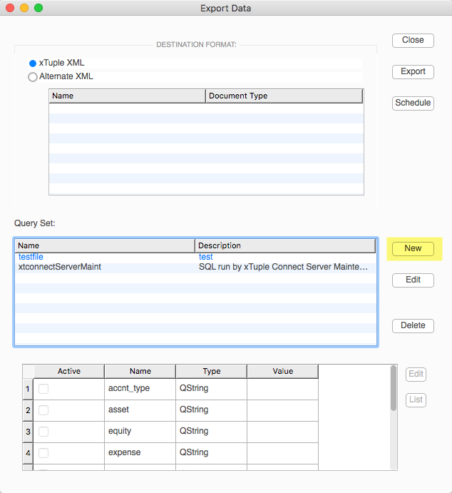Click the highlighted New button
This screenshot has width=452, height=493.
coord(413,249)
